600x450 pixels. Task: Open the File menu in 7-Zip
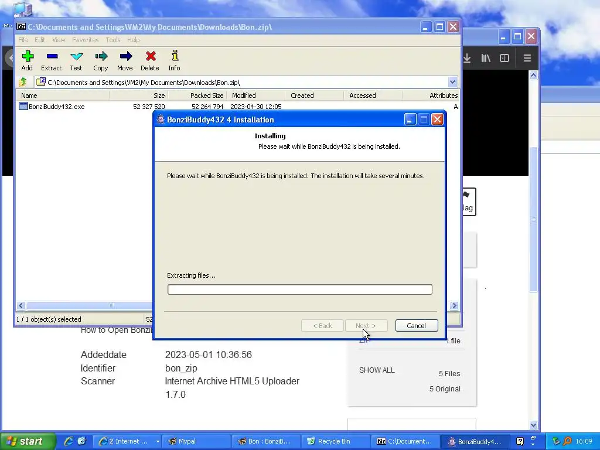point(23,40)
